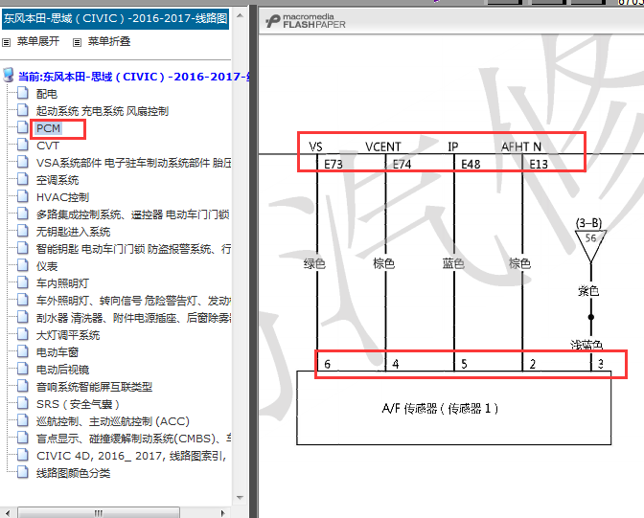Screen dimensions: 644x518
Task: Open the HVAC控制 entry
Action: point(63,197)
